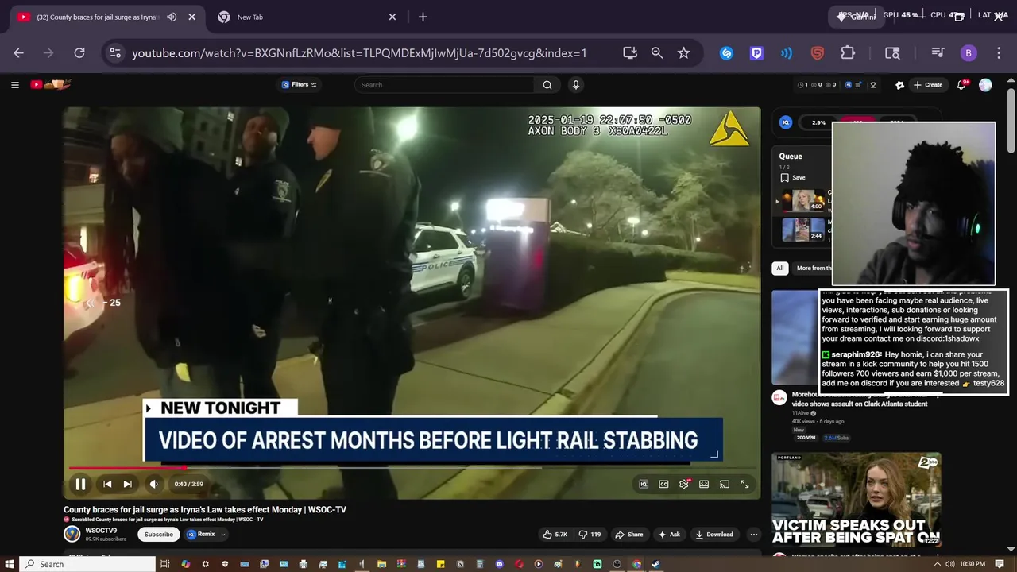
Task: Open YouTube account avatar menu
Action: [x=985, y=85]
